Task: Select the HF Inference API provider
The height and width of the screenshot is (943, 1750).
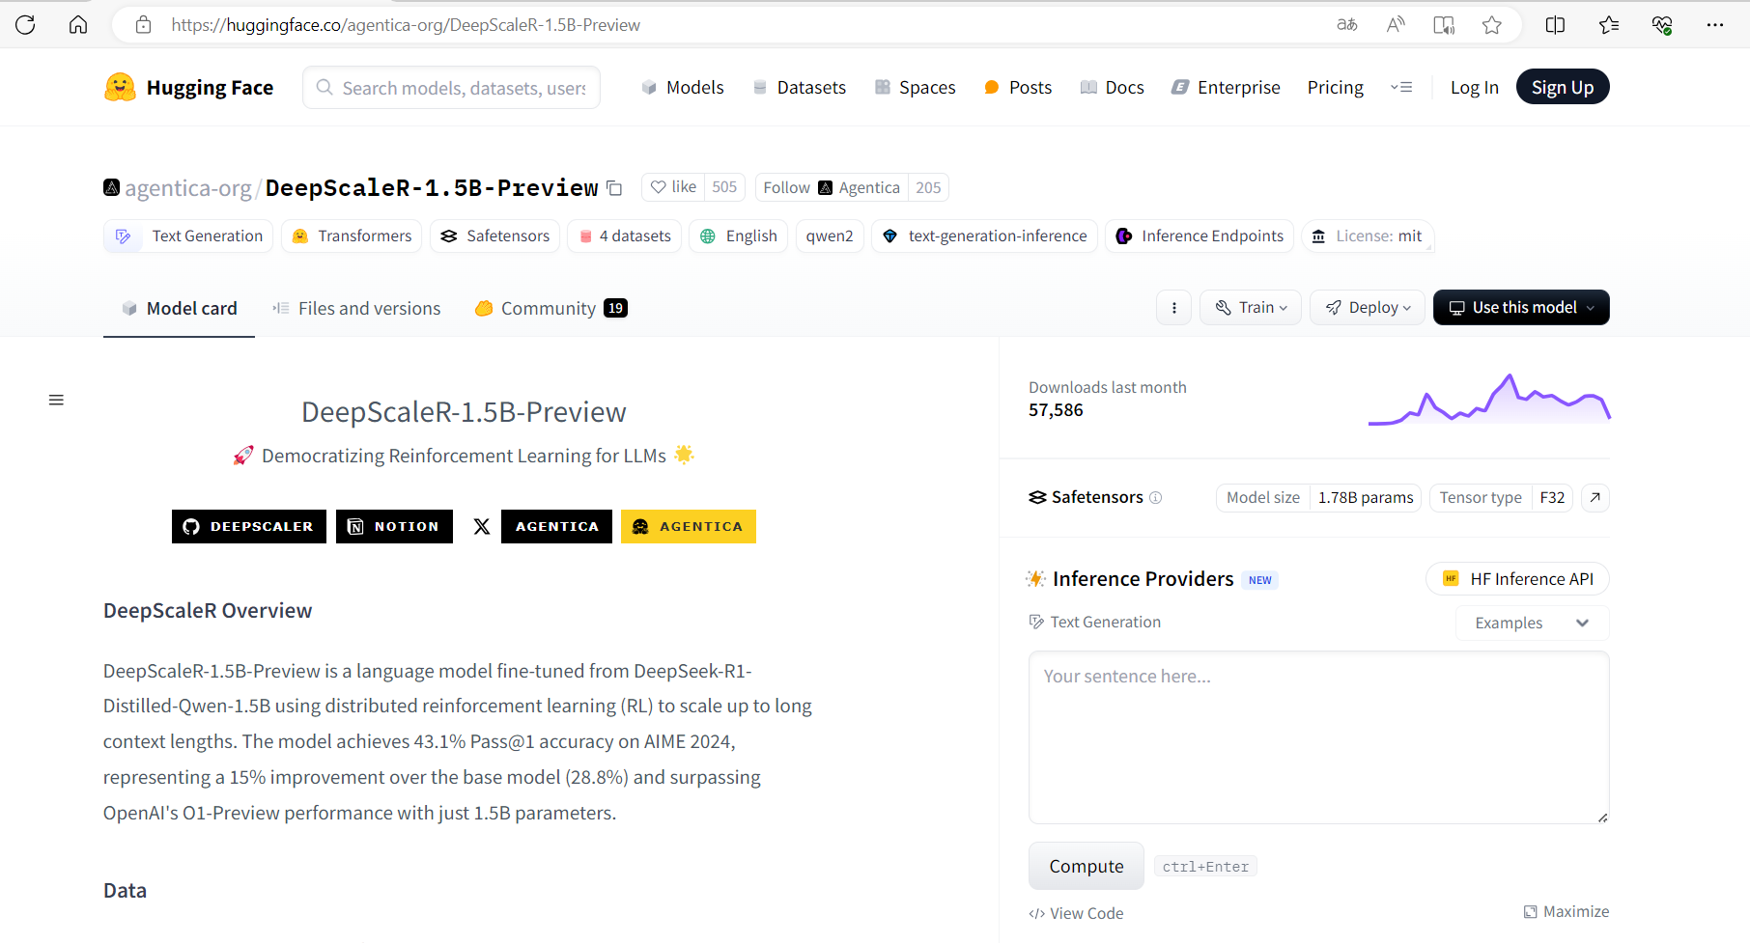Action: coord(1517,579)
